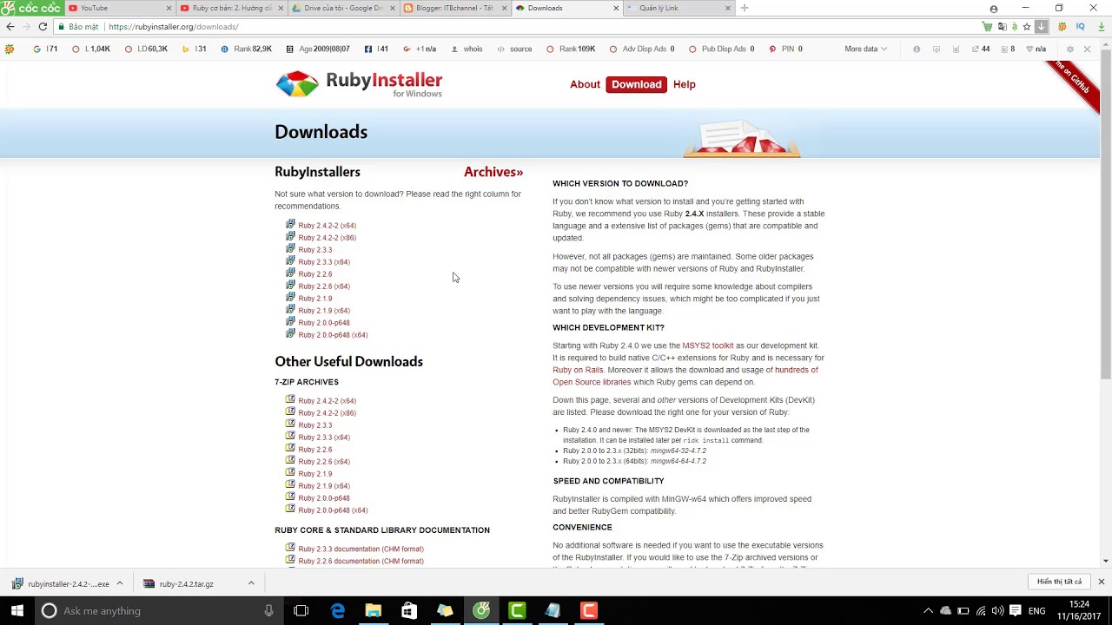This screenshot has width=1112, height=625.
Task: Open the Archives link
Action: coord(493,172)
